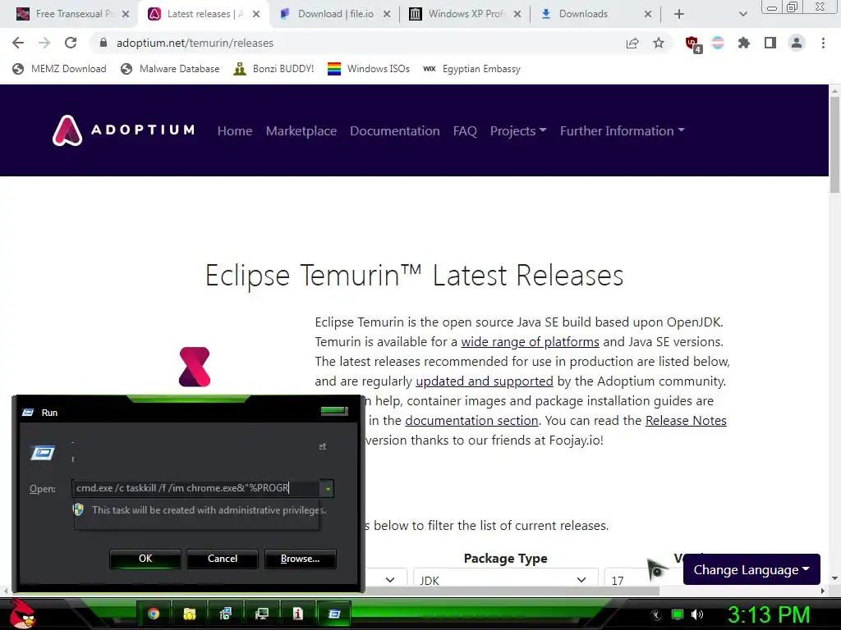Viewport: 841px width, 630px height.
Task: Follow the updated and supported link
Action: click(485, 381)
